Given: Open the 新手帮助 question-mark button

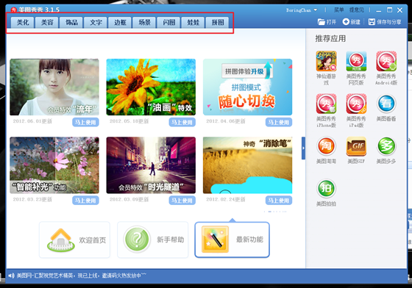Looking at the screenshot, I should [153, 240].
